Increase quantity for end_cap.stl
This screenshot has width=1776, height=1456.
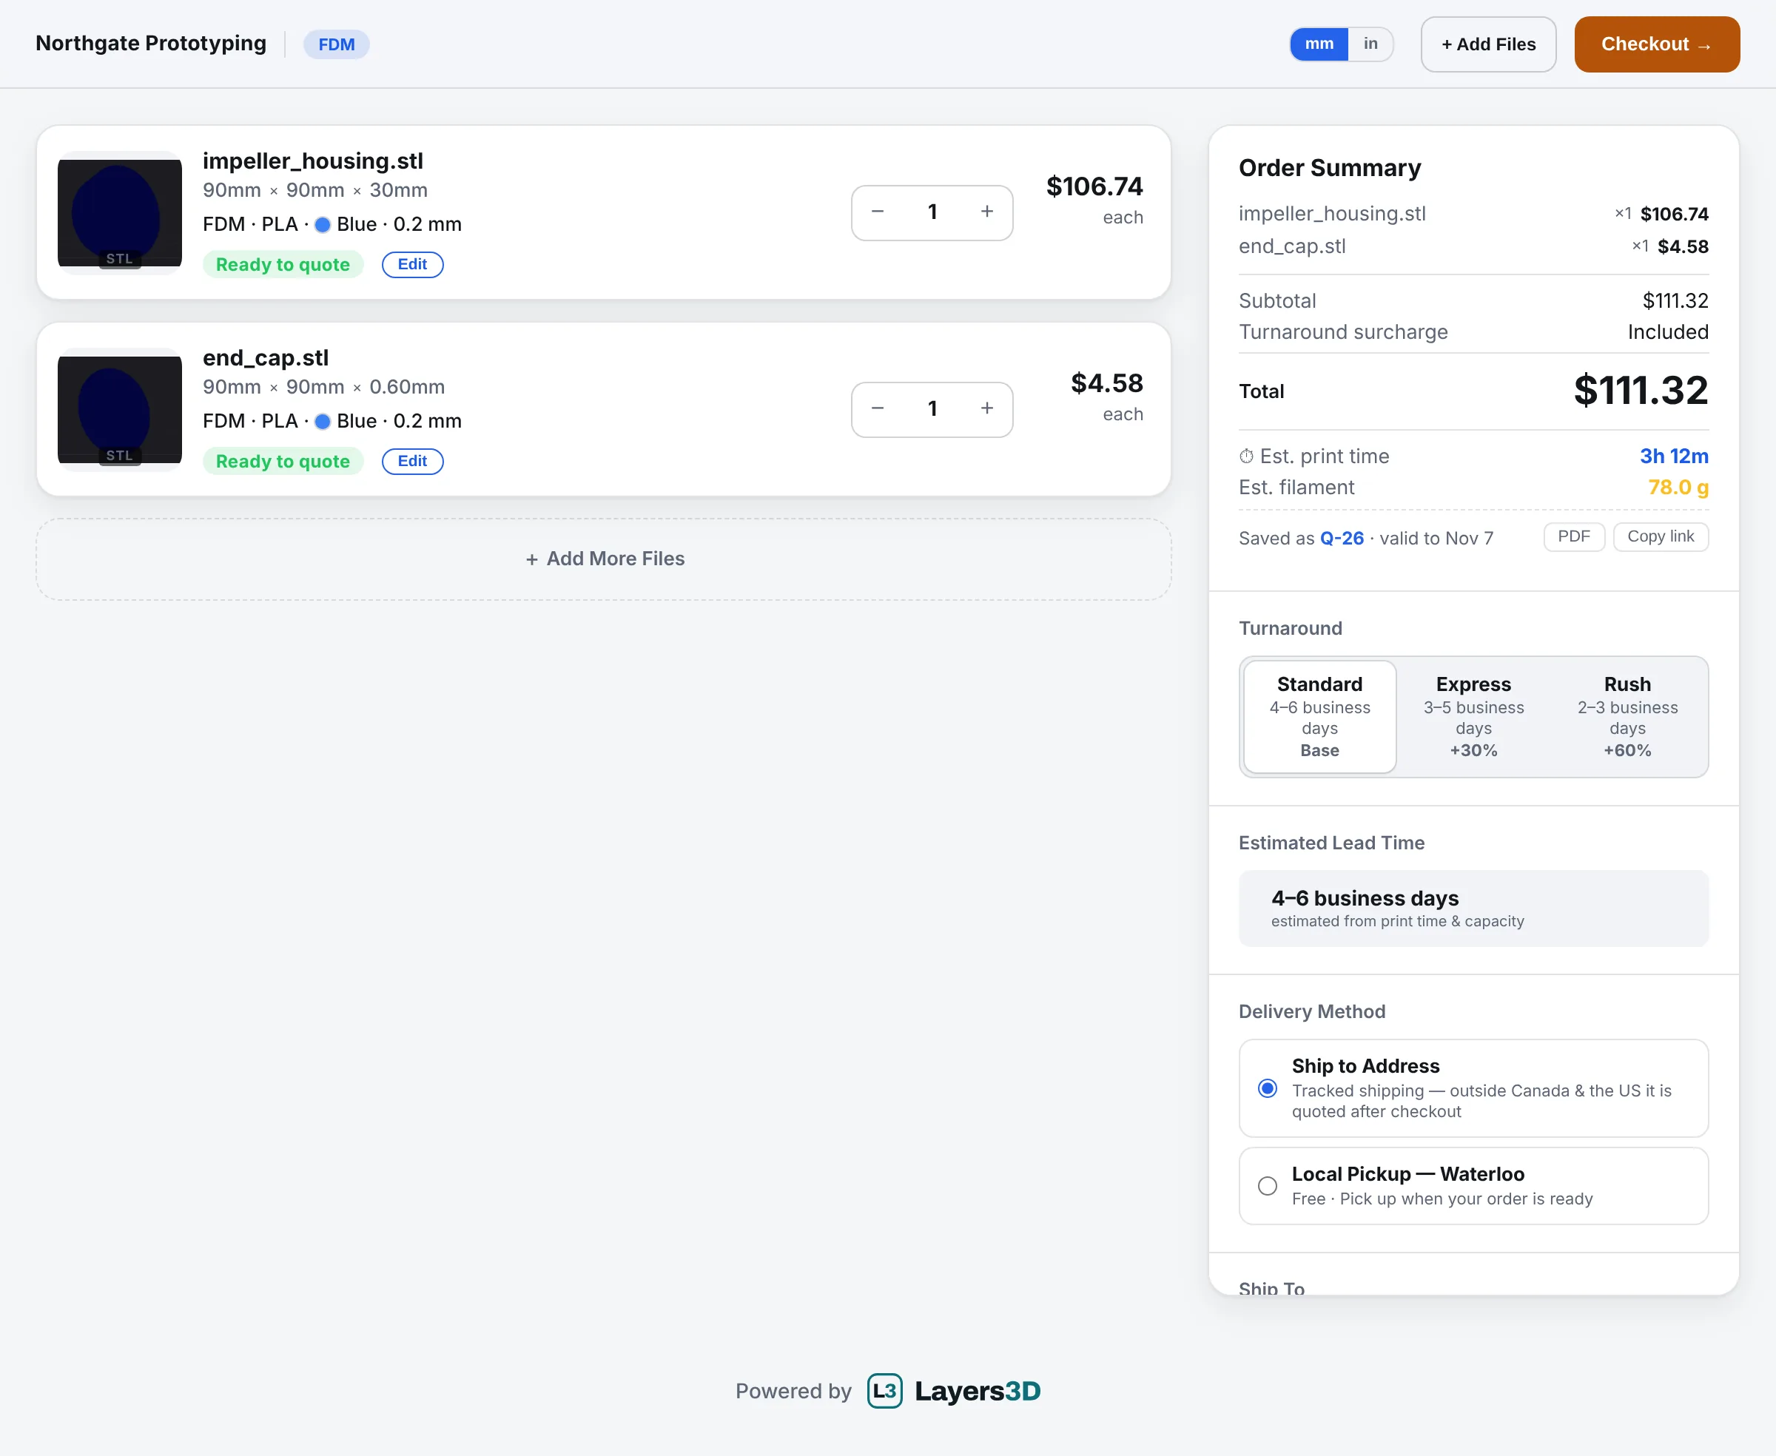986,409
